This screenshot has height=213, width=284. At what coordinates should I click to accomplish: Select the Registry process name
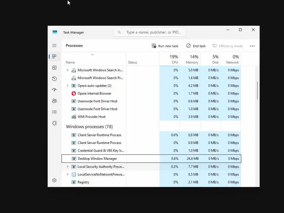point(83,182)
